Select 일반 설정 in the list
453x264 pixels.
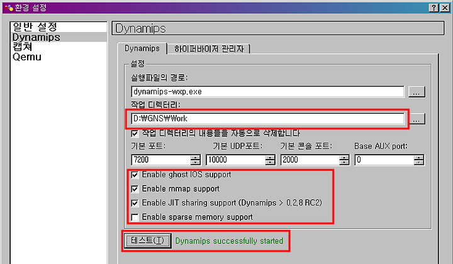[x=59, y=27]
